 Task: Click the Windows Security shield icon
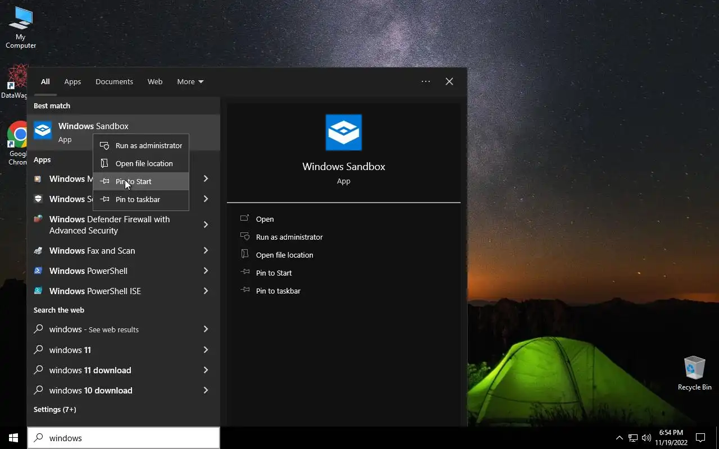point(38,199)
